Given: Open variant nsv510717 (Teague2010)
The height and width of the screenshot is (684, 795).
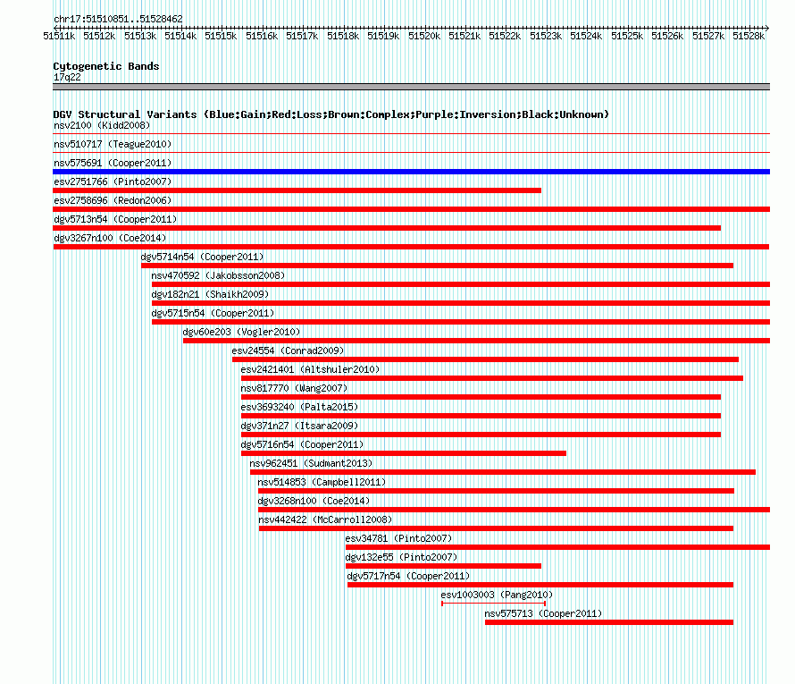Looking at the screenshot, I should click(x=113, y=144).
